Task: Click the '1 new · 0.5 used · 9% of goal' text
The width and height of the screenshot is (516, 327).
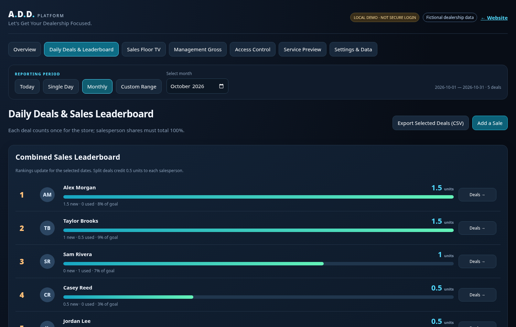Action: (x=90, y=238)
